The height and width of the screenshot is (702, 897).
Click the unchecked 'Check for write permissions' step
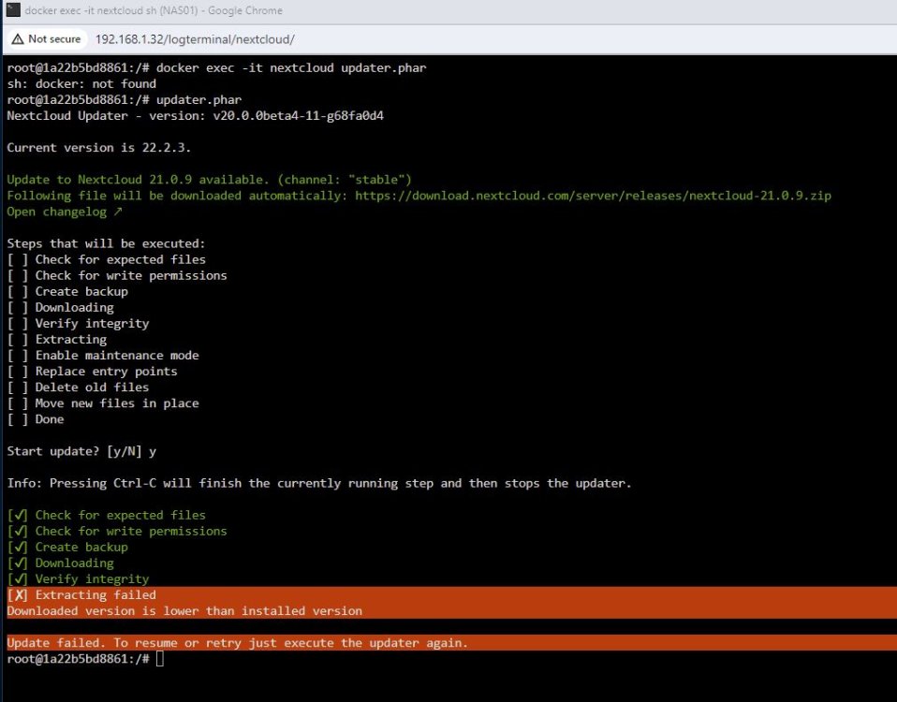(117, 275)
